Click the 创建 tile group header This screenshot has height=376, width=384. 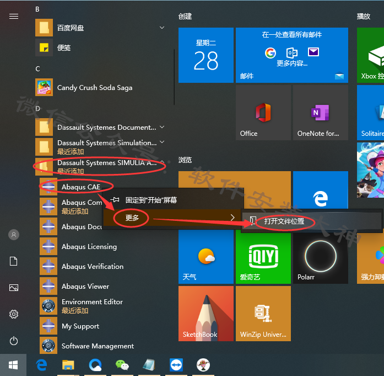click(185, 17)
